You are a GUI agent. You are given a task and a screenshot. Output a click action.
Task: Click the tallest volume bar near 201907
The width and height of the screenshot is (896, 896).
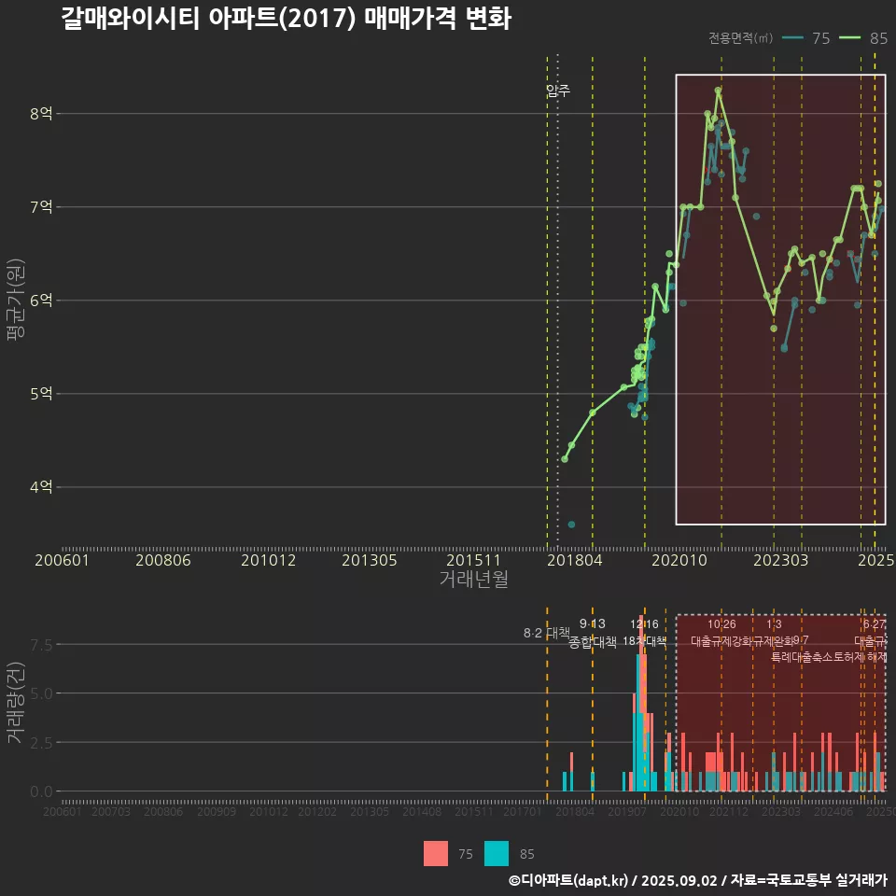click(x=642, y=704)
